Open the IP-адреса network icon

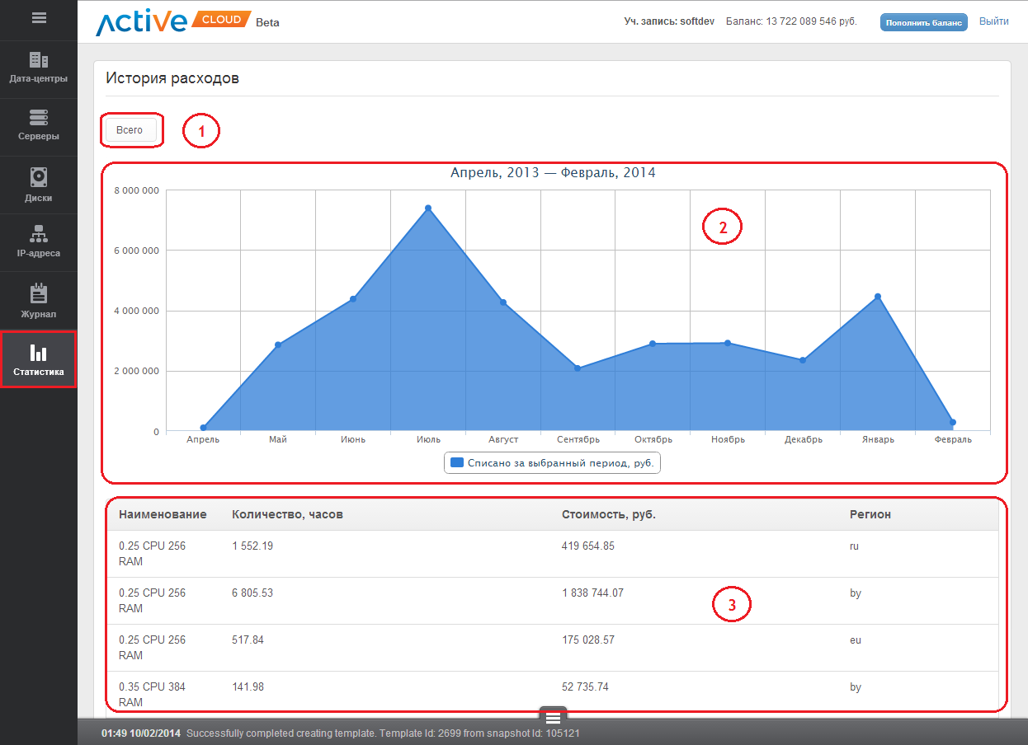coord(38,234)
